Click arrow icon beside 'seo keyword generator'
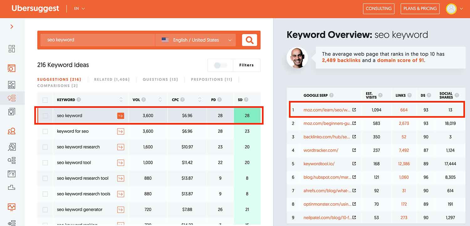 [x=121, y=210]
